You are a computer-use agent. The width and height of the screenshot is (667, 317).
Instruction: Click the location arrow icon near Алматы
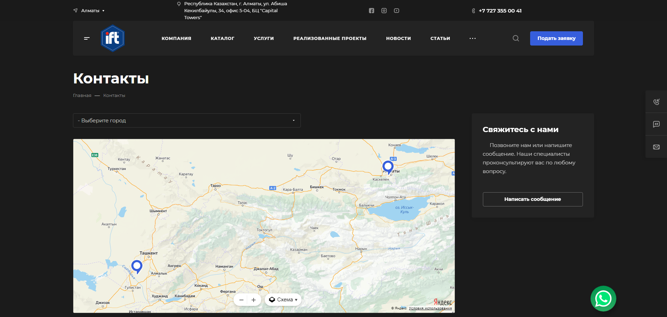point(75,10)
